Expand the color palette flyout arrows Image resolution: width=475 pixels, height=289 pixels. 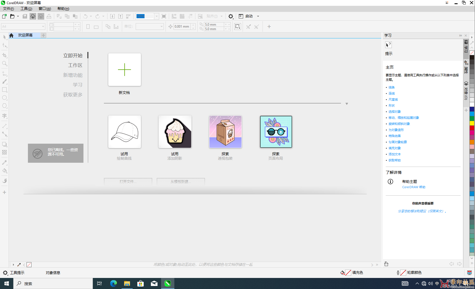(472, 263)
